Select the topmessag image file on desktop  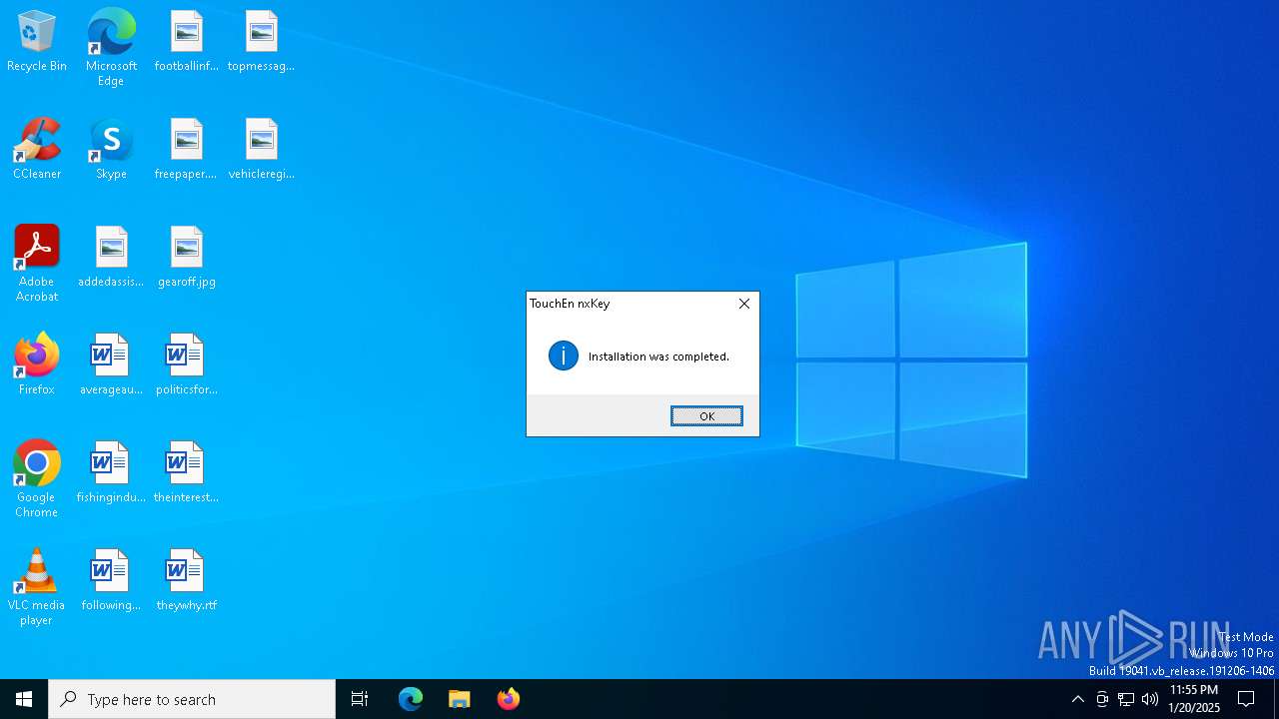tap(261, 42)
